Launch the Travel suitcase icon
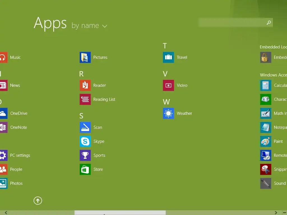This screenshot has height=215, width=287. coord(168,57)
